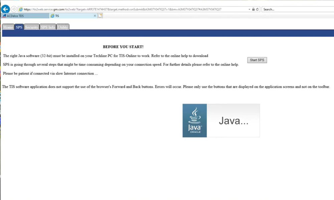
Task: Open the Home tab
Action: coord(8,27)
